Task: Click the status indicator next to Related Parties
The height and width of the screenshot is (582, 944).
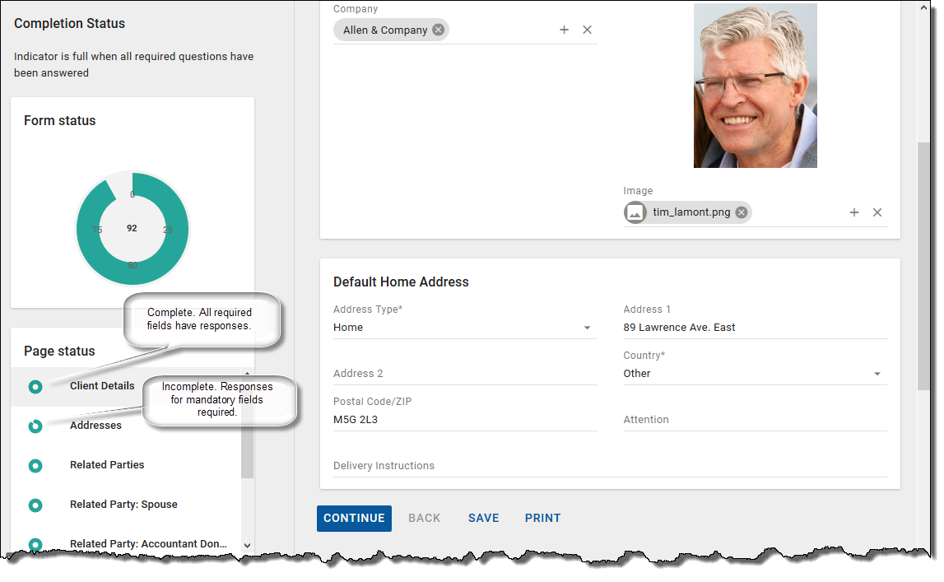Action: [x=35, y=465]
